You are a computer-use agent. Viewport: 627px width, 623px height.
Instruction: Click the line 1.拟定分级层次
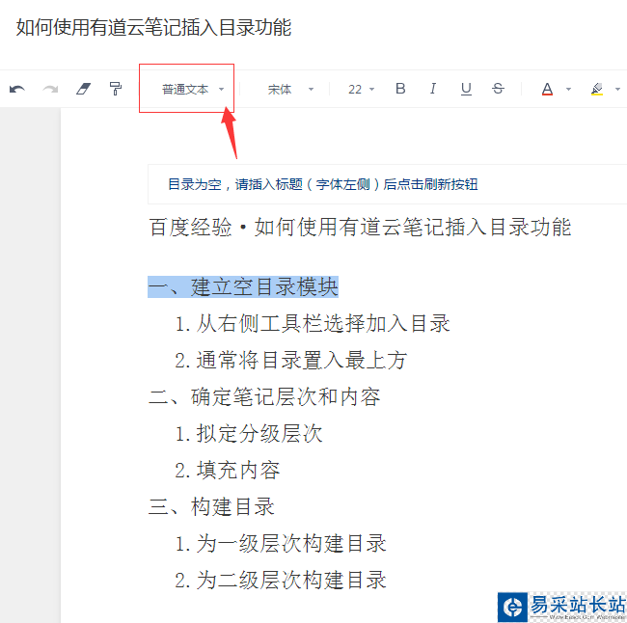pos(248,433)
